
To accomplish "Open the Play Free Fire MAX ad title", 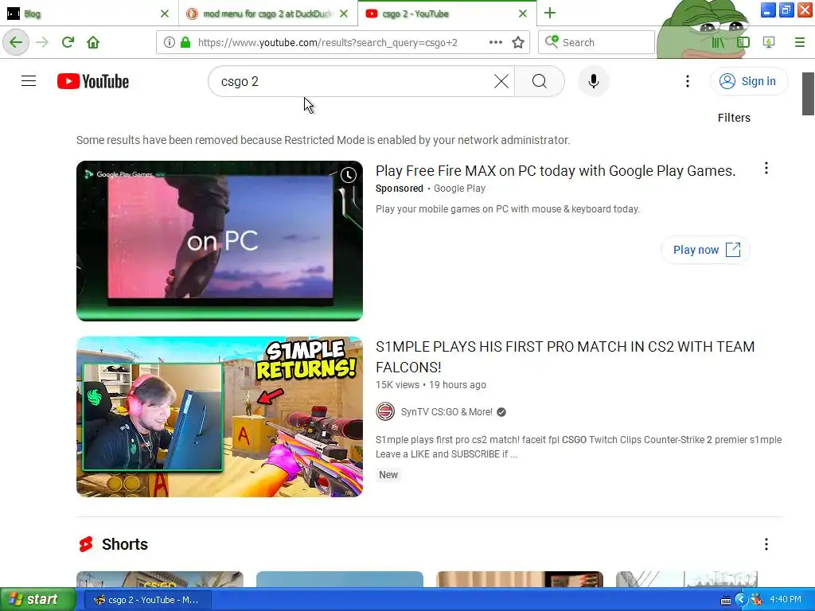I will (x=556, y=171).
